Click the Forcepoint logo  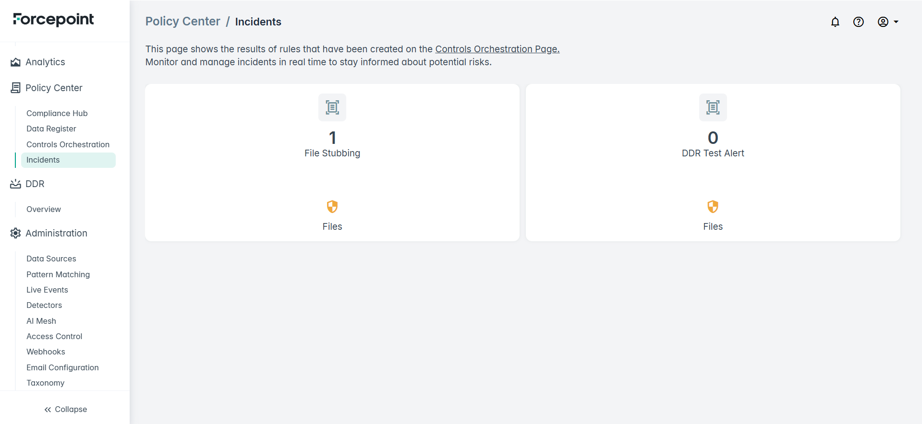(x=53, y=19)
